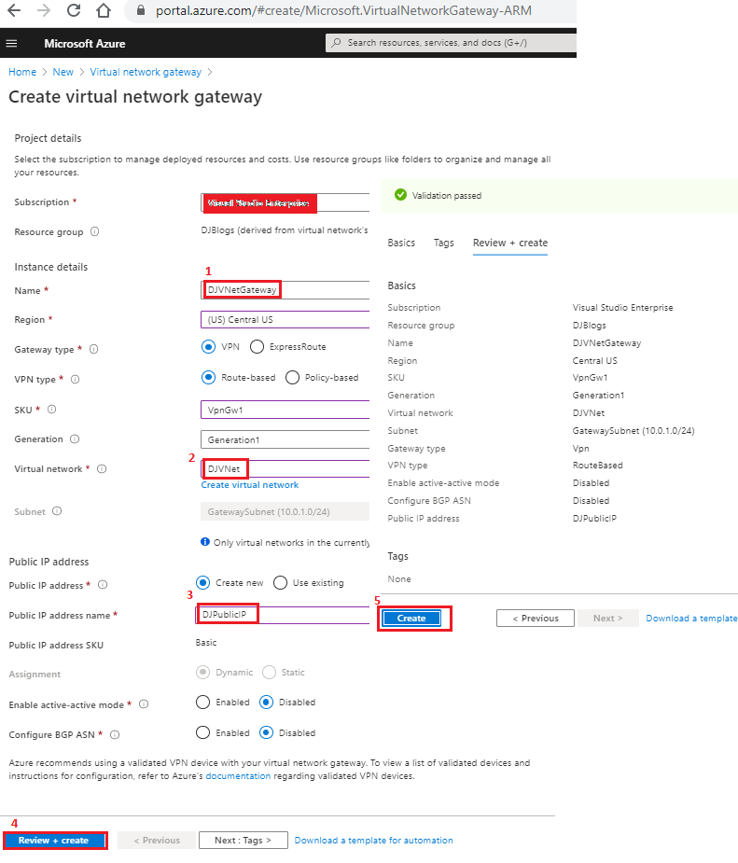Show info tooltip for Configure BGP ASN

(115, 734)
